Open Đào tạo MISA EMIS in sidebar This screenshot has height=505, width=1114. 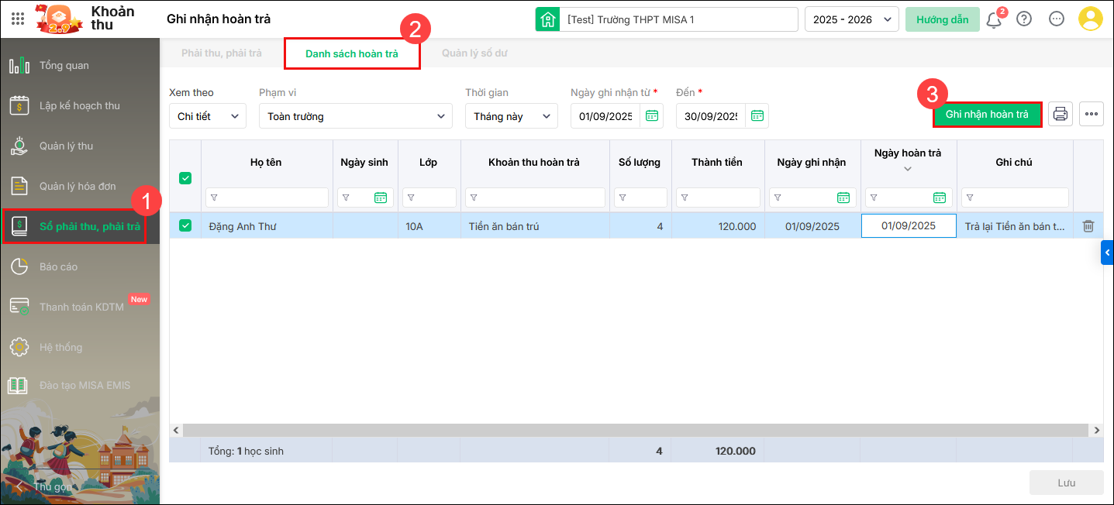point(80,385)
